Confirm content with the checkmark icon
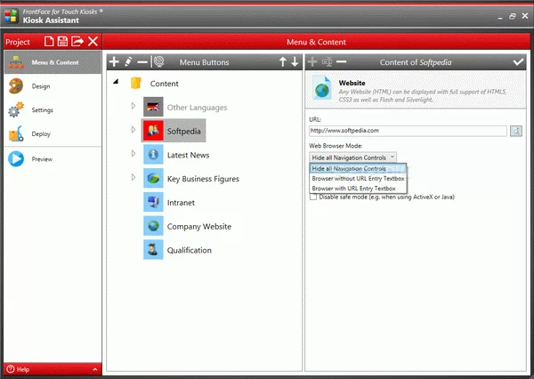Screen dimensions: 534x379 click(518, 62)
